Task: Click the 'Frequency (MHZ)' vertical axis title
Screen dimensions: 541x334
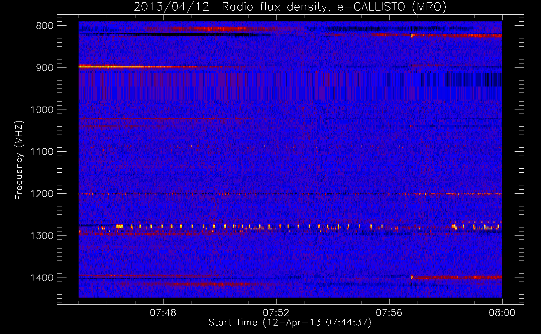Action: [19, 160]
